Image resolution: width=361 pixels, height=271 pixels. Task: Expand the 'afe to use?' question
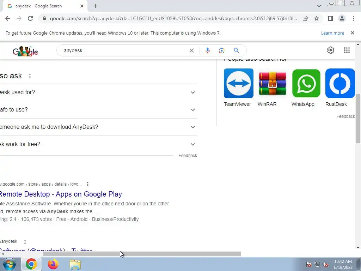pos(99,110)
